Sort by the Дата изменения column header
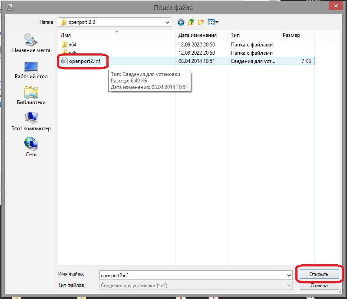The image size is (347, 299). coord(202,35)
